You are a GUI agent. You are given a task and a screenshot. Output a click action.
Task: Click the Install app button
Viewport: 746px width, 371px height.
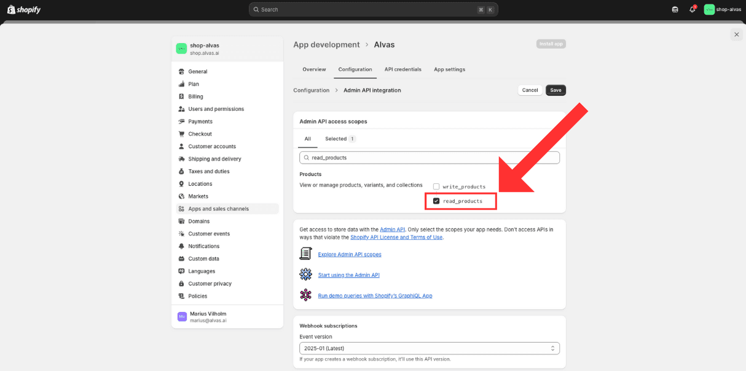551,44
